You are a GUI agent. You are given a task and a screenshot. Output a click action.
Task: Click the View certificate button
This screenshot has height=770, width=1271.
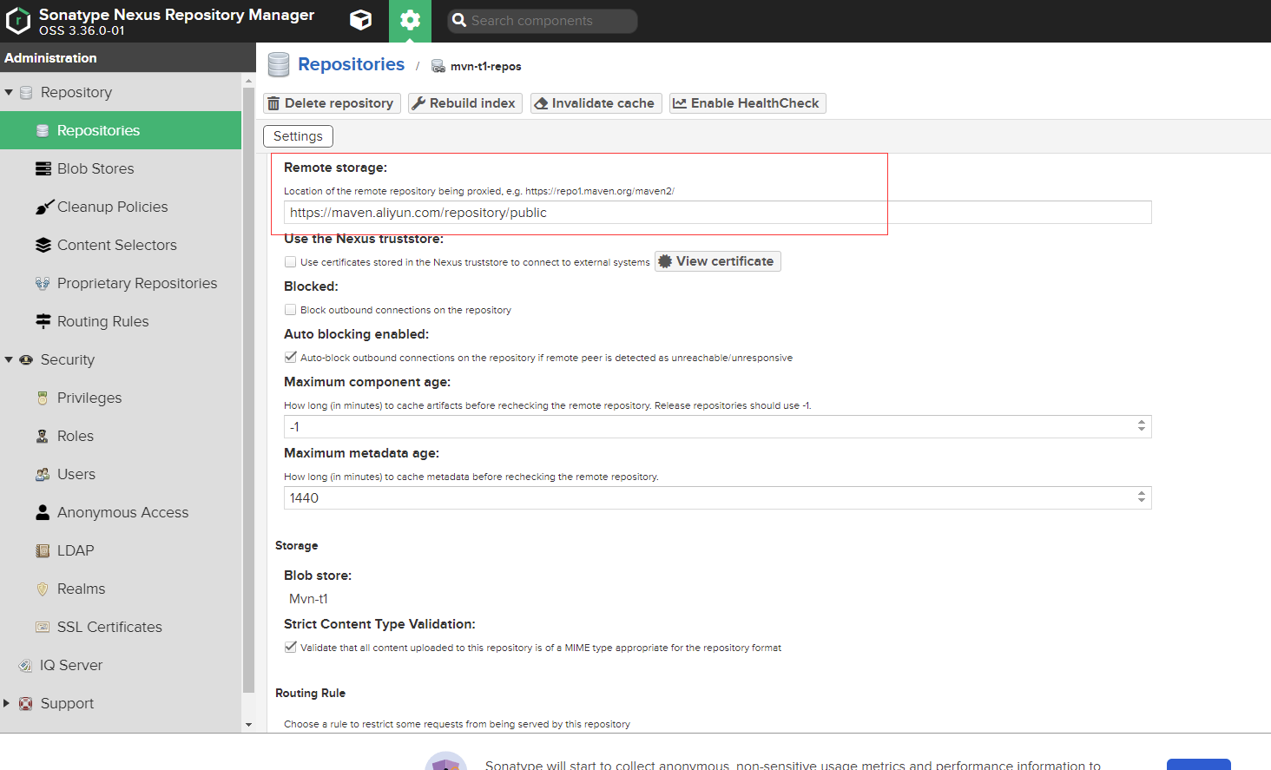[718, 261]
